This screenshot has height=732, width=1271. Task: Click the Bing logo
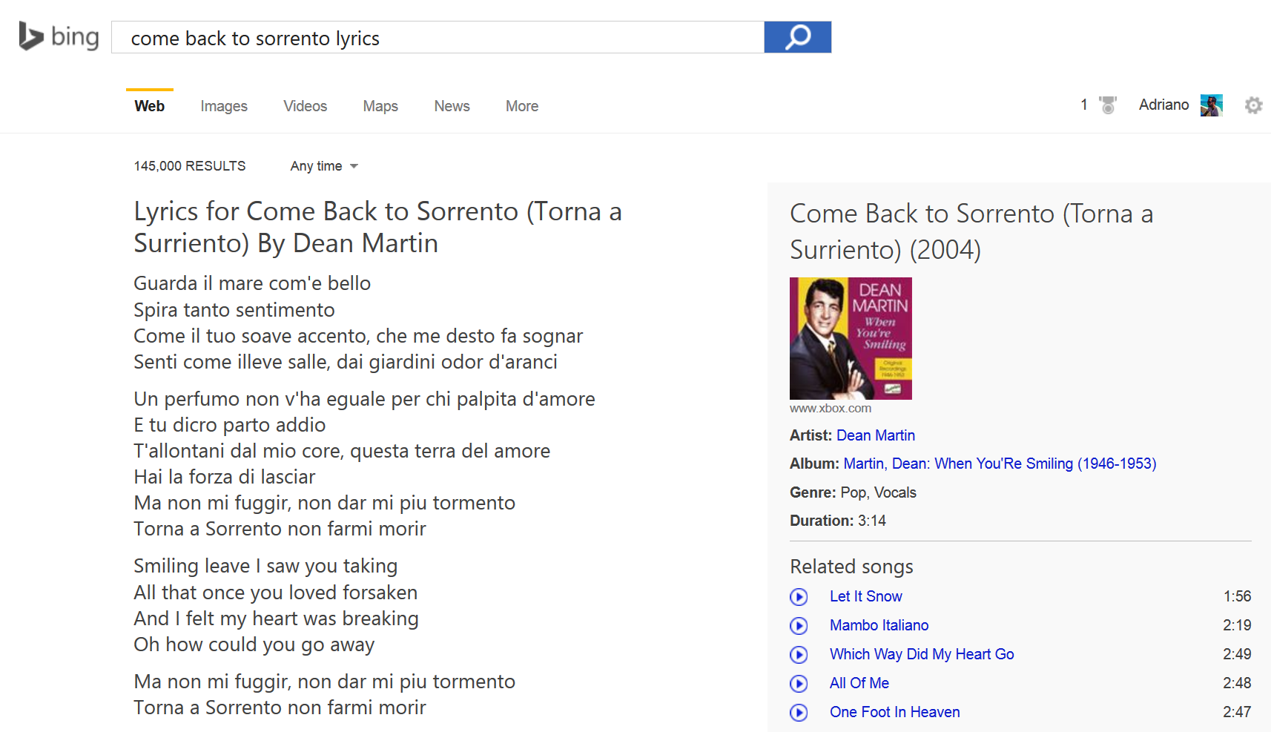[x=59, y=36]
